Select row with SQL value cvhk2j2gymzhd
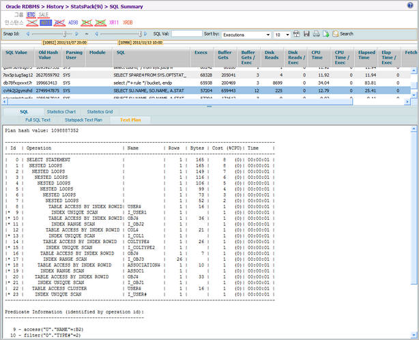The width and height of the screenshot is (419, 340). point(206,91)
